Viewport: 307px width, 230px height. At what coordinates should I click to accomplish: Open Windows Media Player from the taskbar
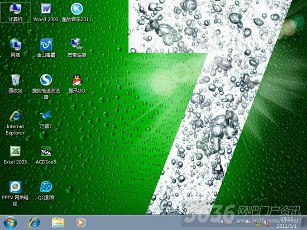coord(81,223)
